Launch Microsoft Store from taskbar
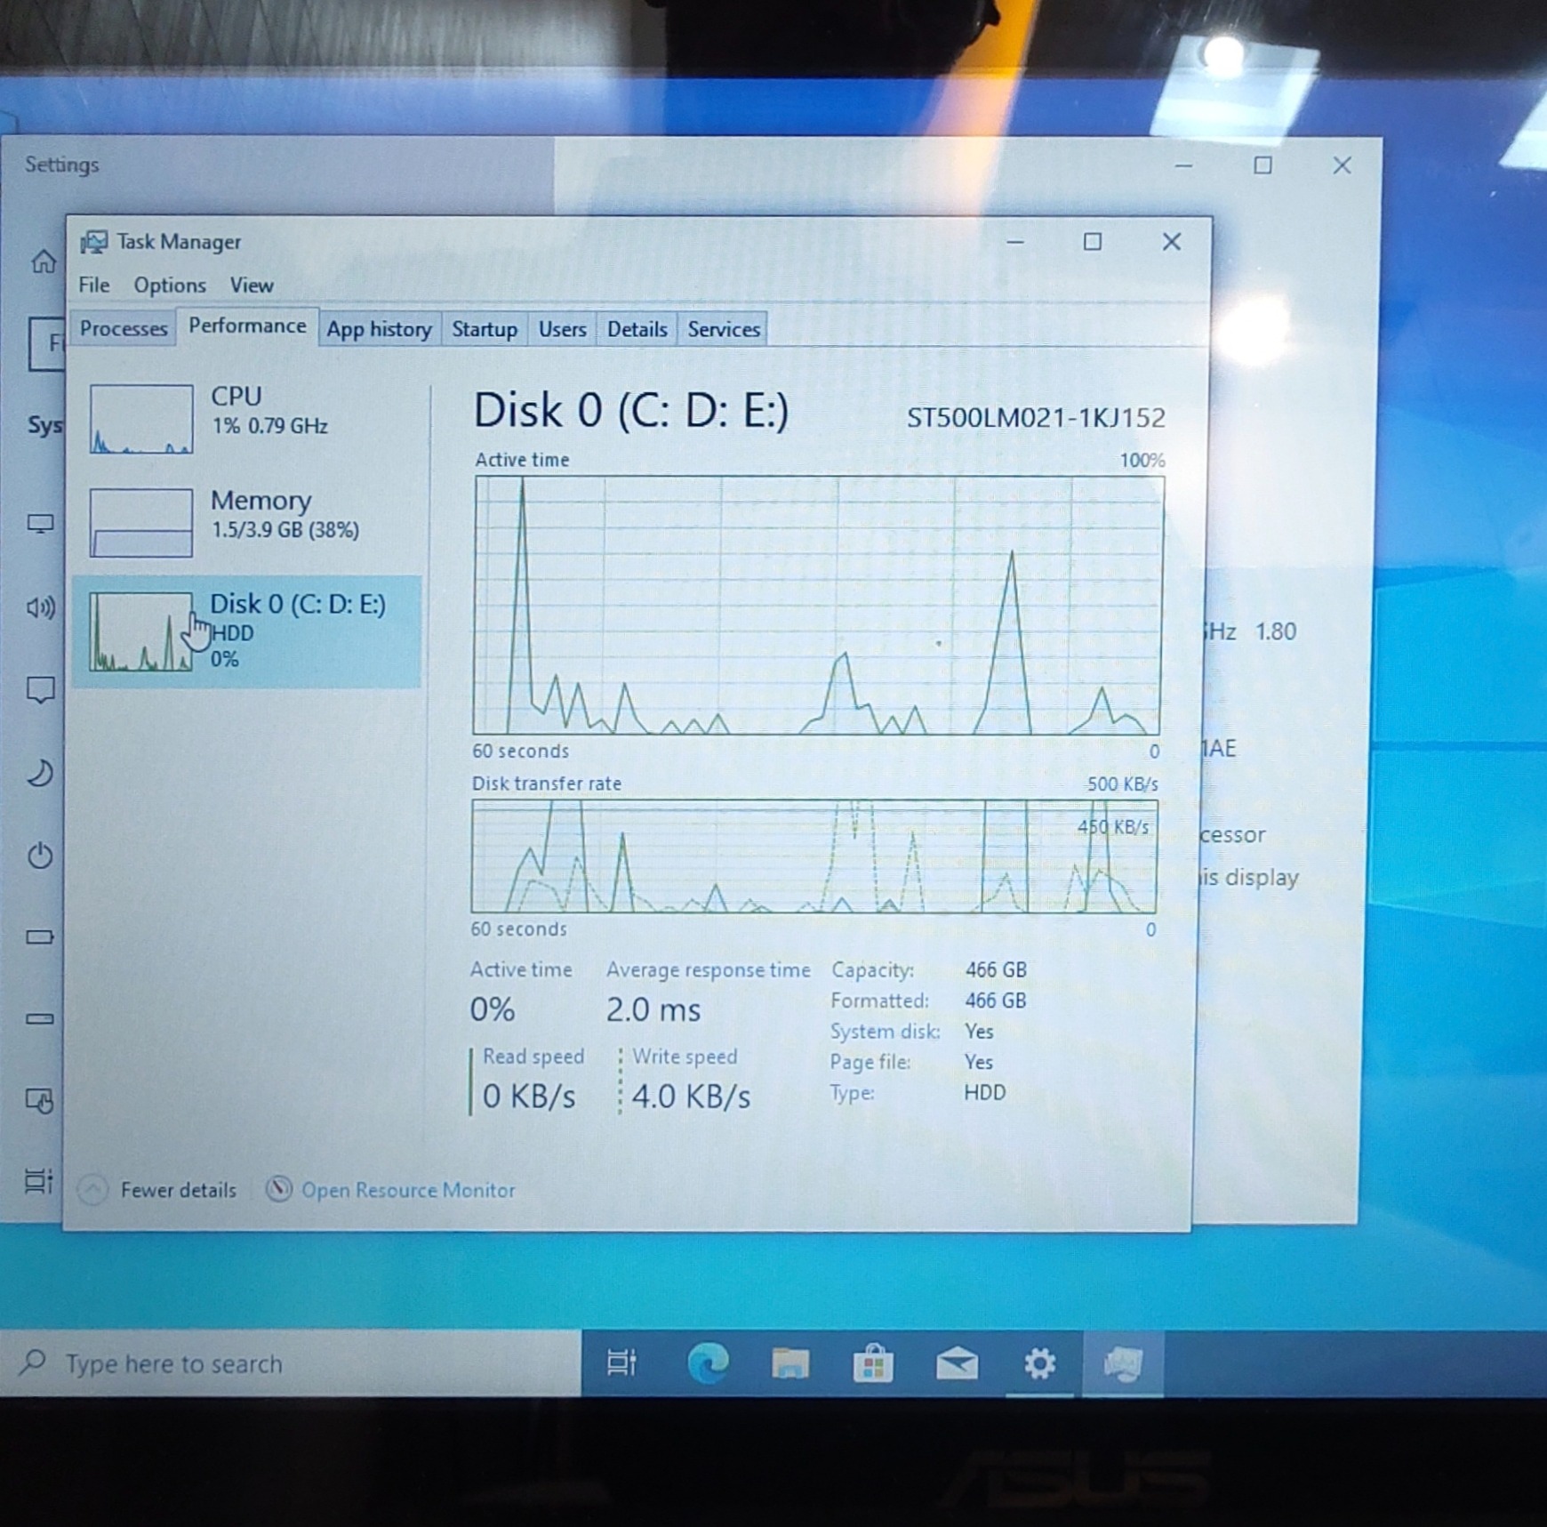Screen dimensions: 1547x1527 (873, 1363)
